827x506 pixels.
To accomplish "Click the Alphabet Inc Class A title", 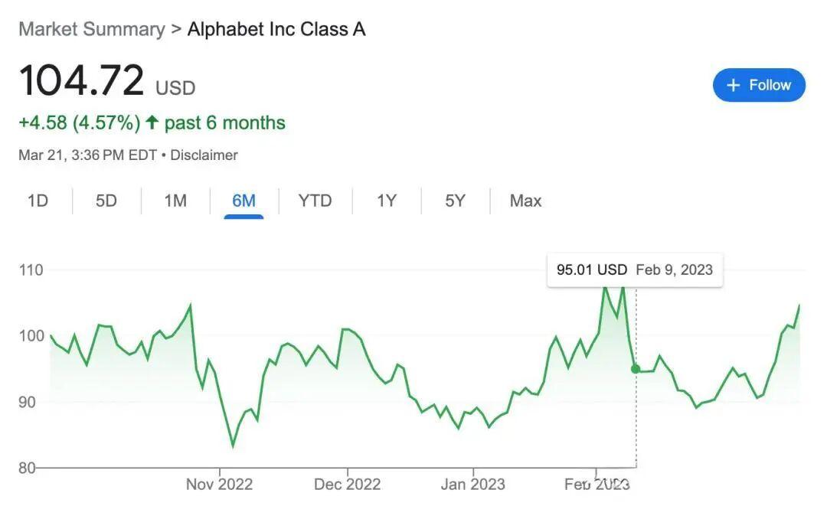I will click(x=276, y=29).
